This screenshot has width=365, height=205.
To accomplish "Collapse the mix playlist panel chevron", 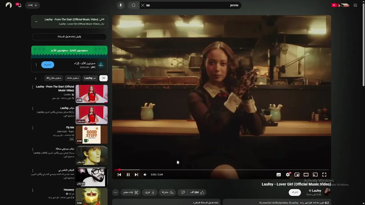I will coord(36,22).
